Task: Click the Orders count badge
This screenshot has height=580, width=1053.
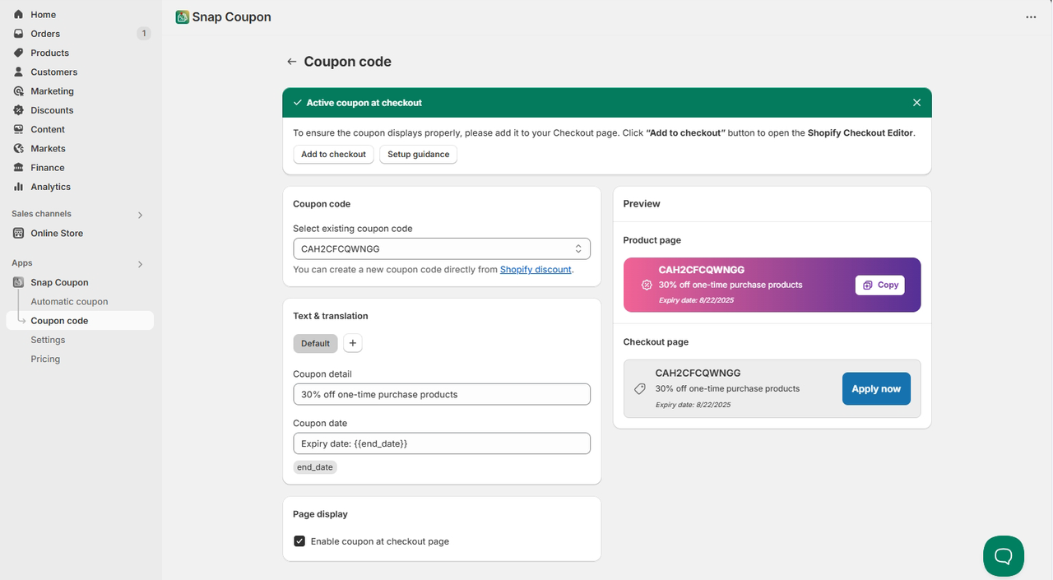Action: click(x=144, y=34)
